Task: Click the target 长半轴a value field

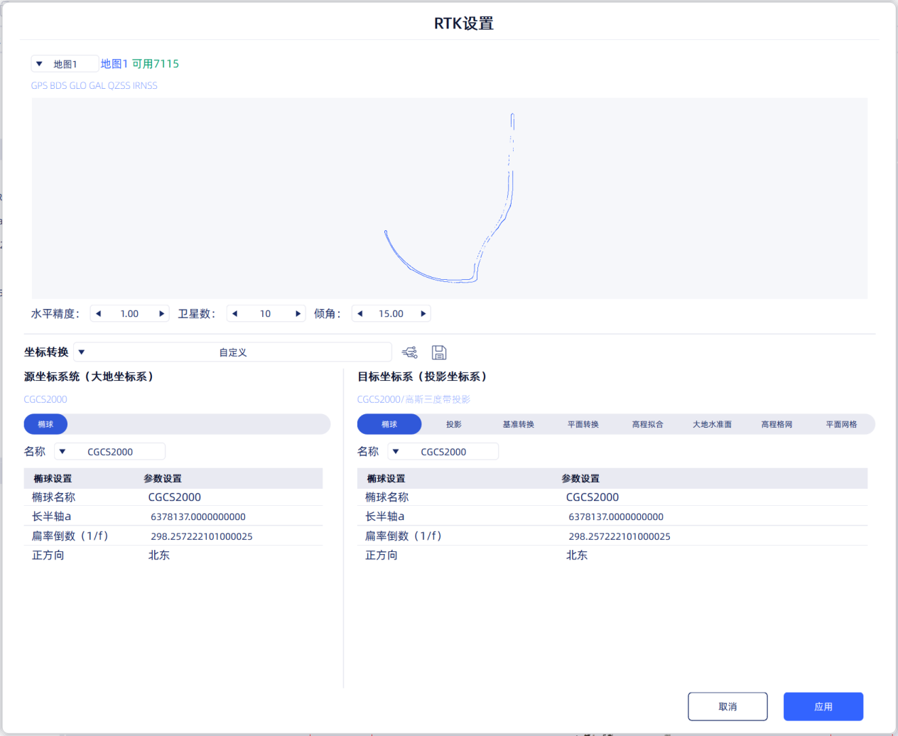Action: click(616, 517)
